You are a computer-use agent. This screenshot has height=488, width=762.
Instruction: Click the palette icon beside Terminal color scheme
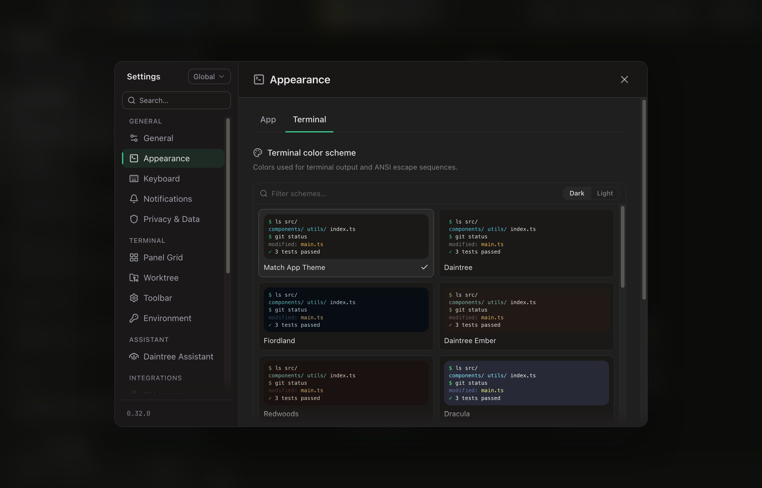(258, 153)
